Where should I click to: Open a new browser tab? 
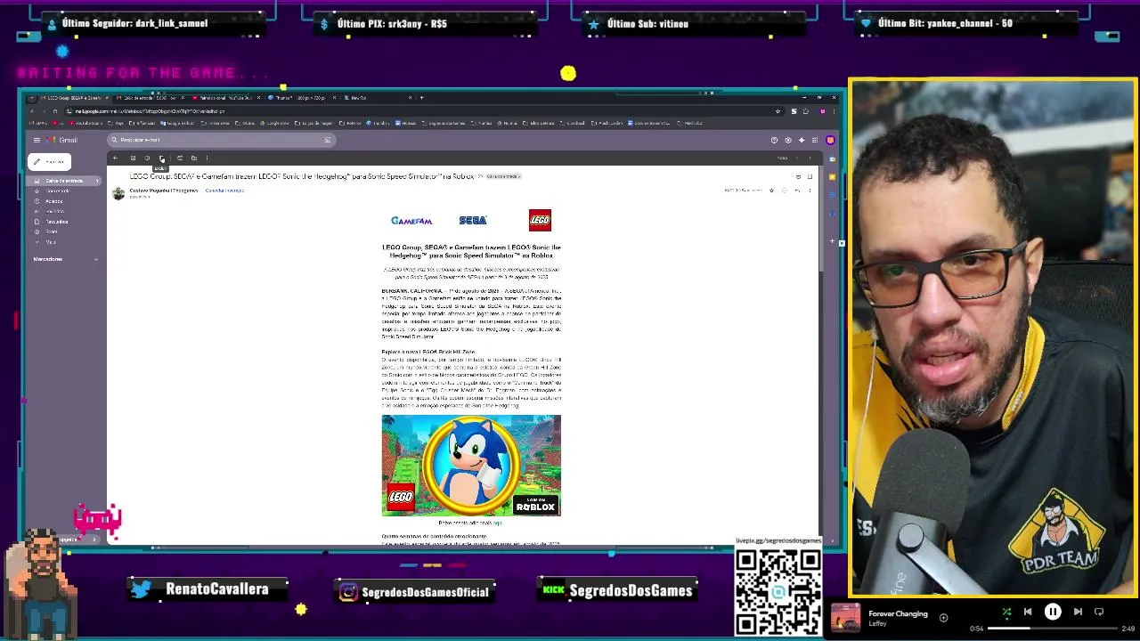[421, 98]
